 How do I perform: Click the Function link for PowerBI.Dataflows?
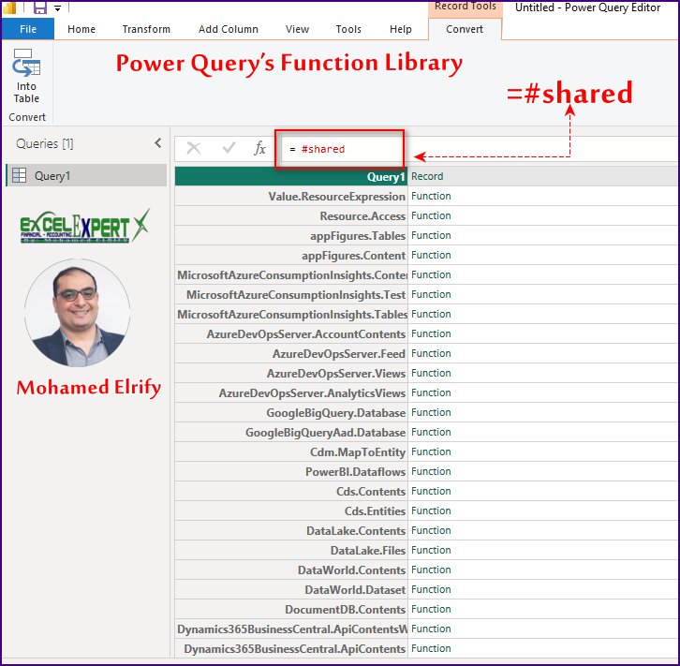pyautogui.click(x=431, y=471)
